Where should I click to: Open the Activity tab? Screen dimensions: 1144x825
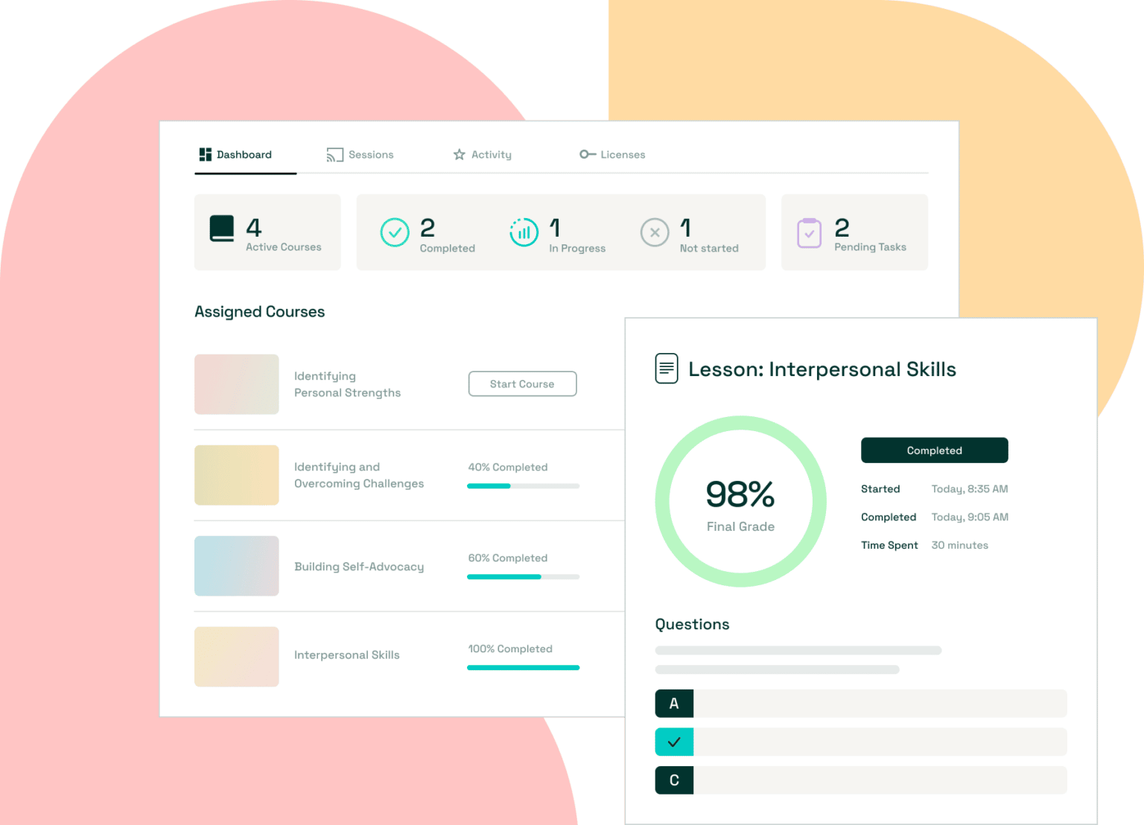(483, 155)
